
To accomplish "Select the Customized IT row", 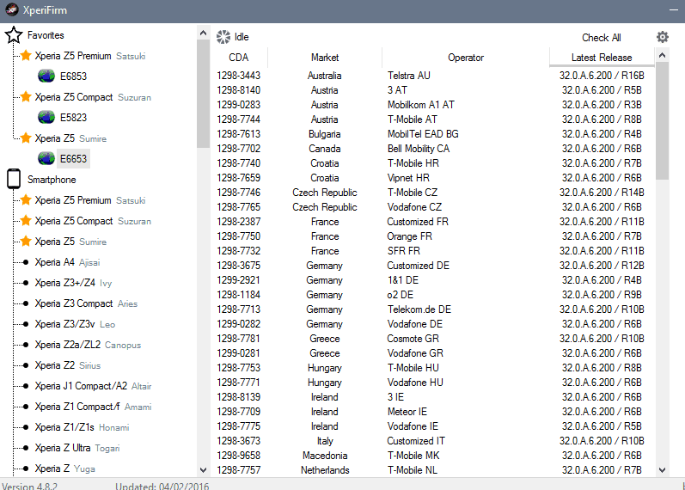I will click(433, 441).
